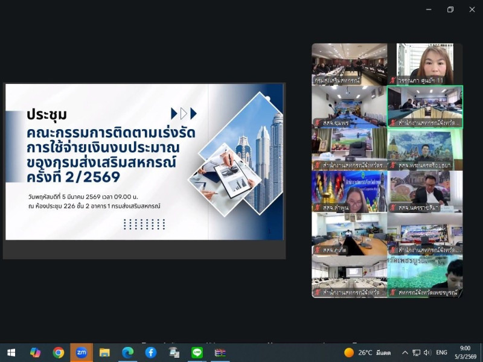483x362 pixels.
Task: Select the สสจ.ชุมพร participant video
Action: (x=349, y=106)
